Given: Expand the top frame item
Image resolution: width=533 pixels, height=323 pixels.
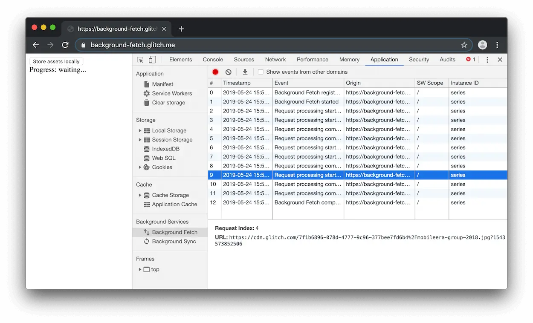Looking at the screenshot, I should click(140, 269).
